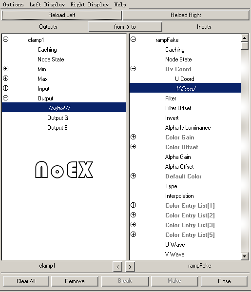The image size is (251, 292).
Task: Open the Options menu
Action: point(14,4)
